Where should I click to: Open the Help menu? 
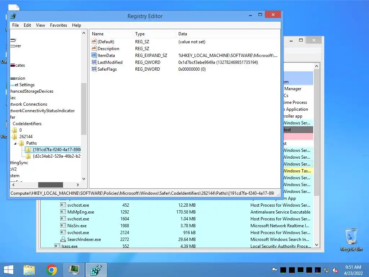pyautogui.click(x=76, y=25)
